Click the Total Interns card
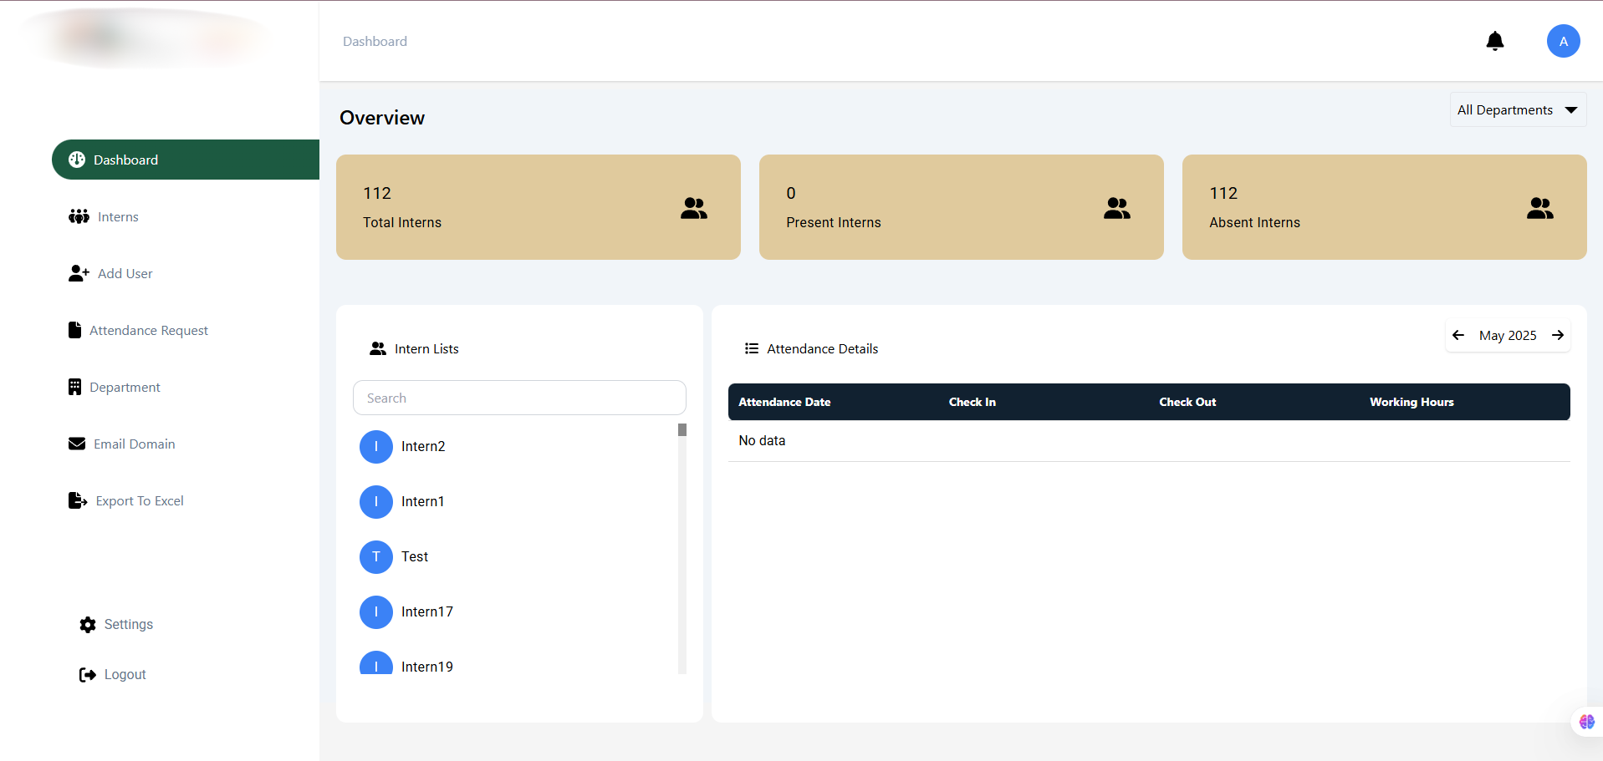This screenshot has height=761, width=1603. (539, 207)
